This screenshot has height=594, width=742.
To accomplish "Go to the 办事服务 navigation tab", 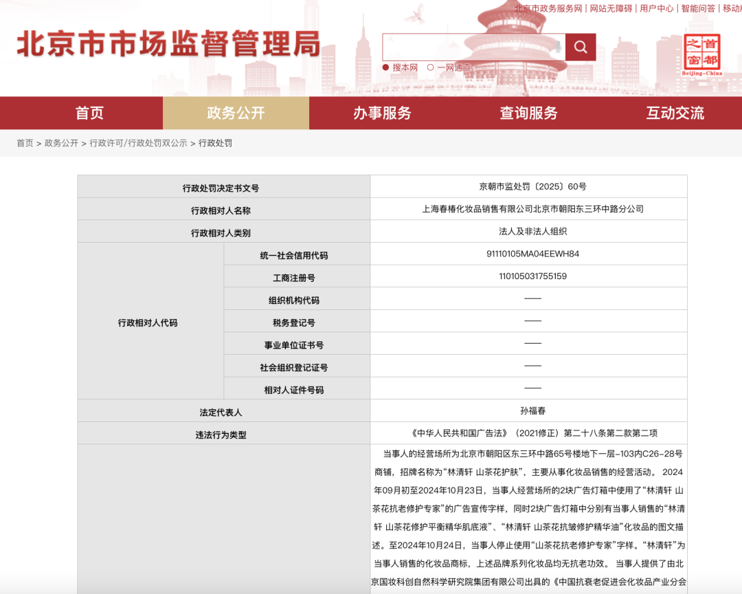I will [382, 113].
